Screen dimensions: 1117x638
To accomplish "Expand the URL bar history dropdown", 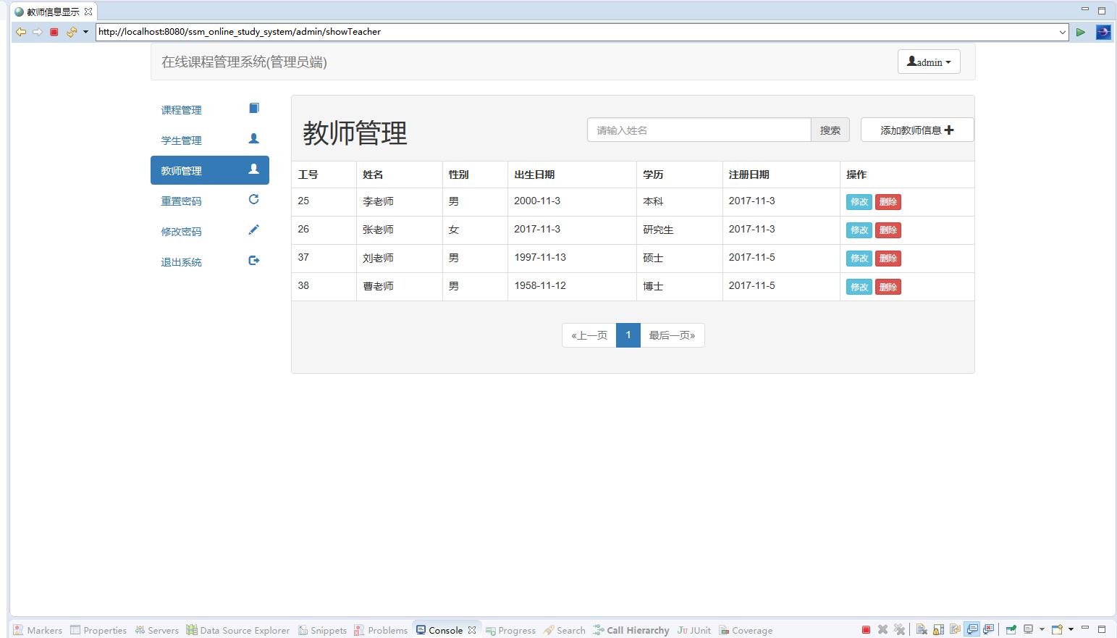I will click(x=1062, y=32).
